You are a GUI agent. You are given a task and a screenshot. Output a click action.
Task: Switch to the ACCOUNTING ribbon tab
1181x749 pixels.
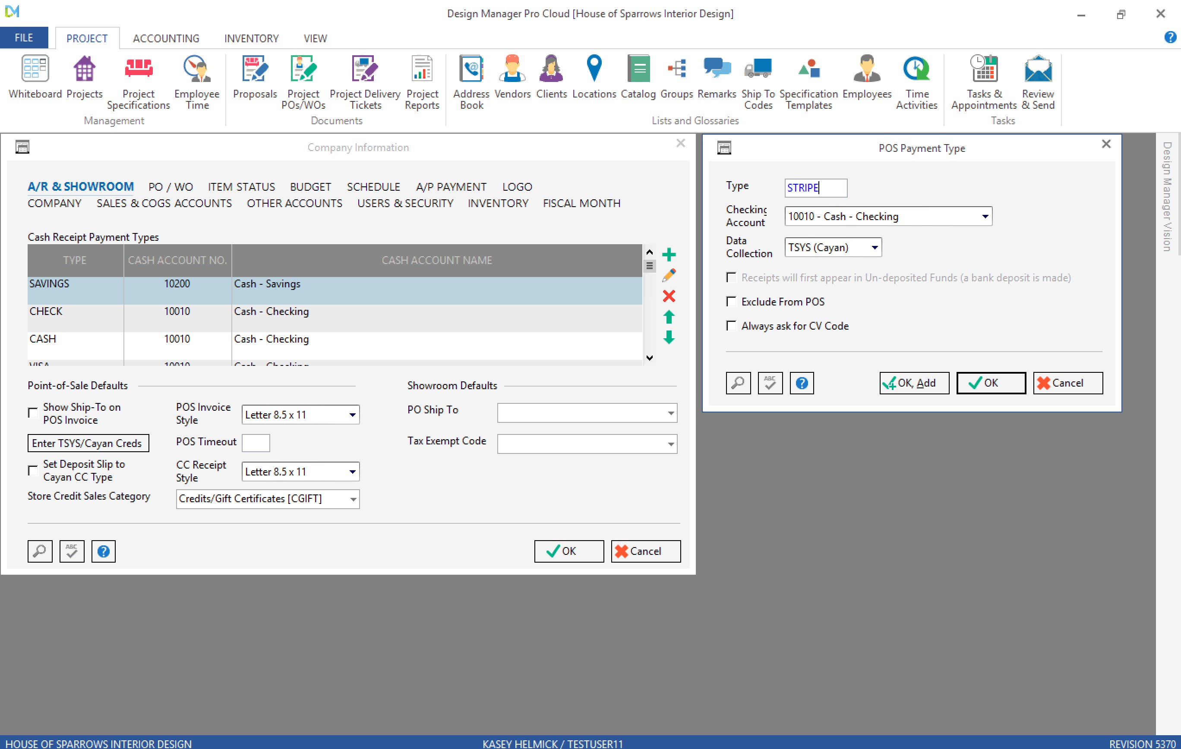click(166, 38)
